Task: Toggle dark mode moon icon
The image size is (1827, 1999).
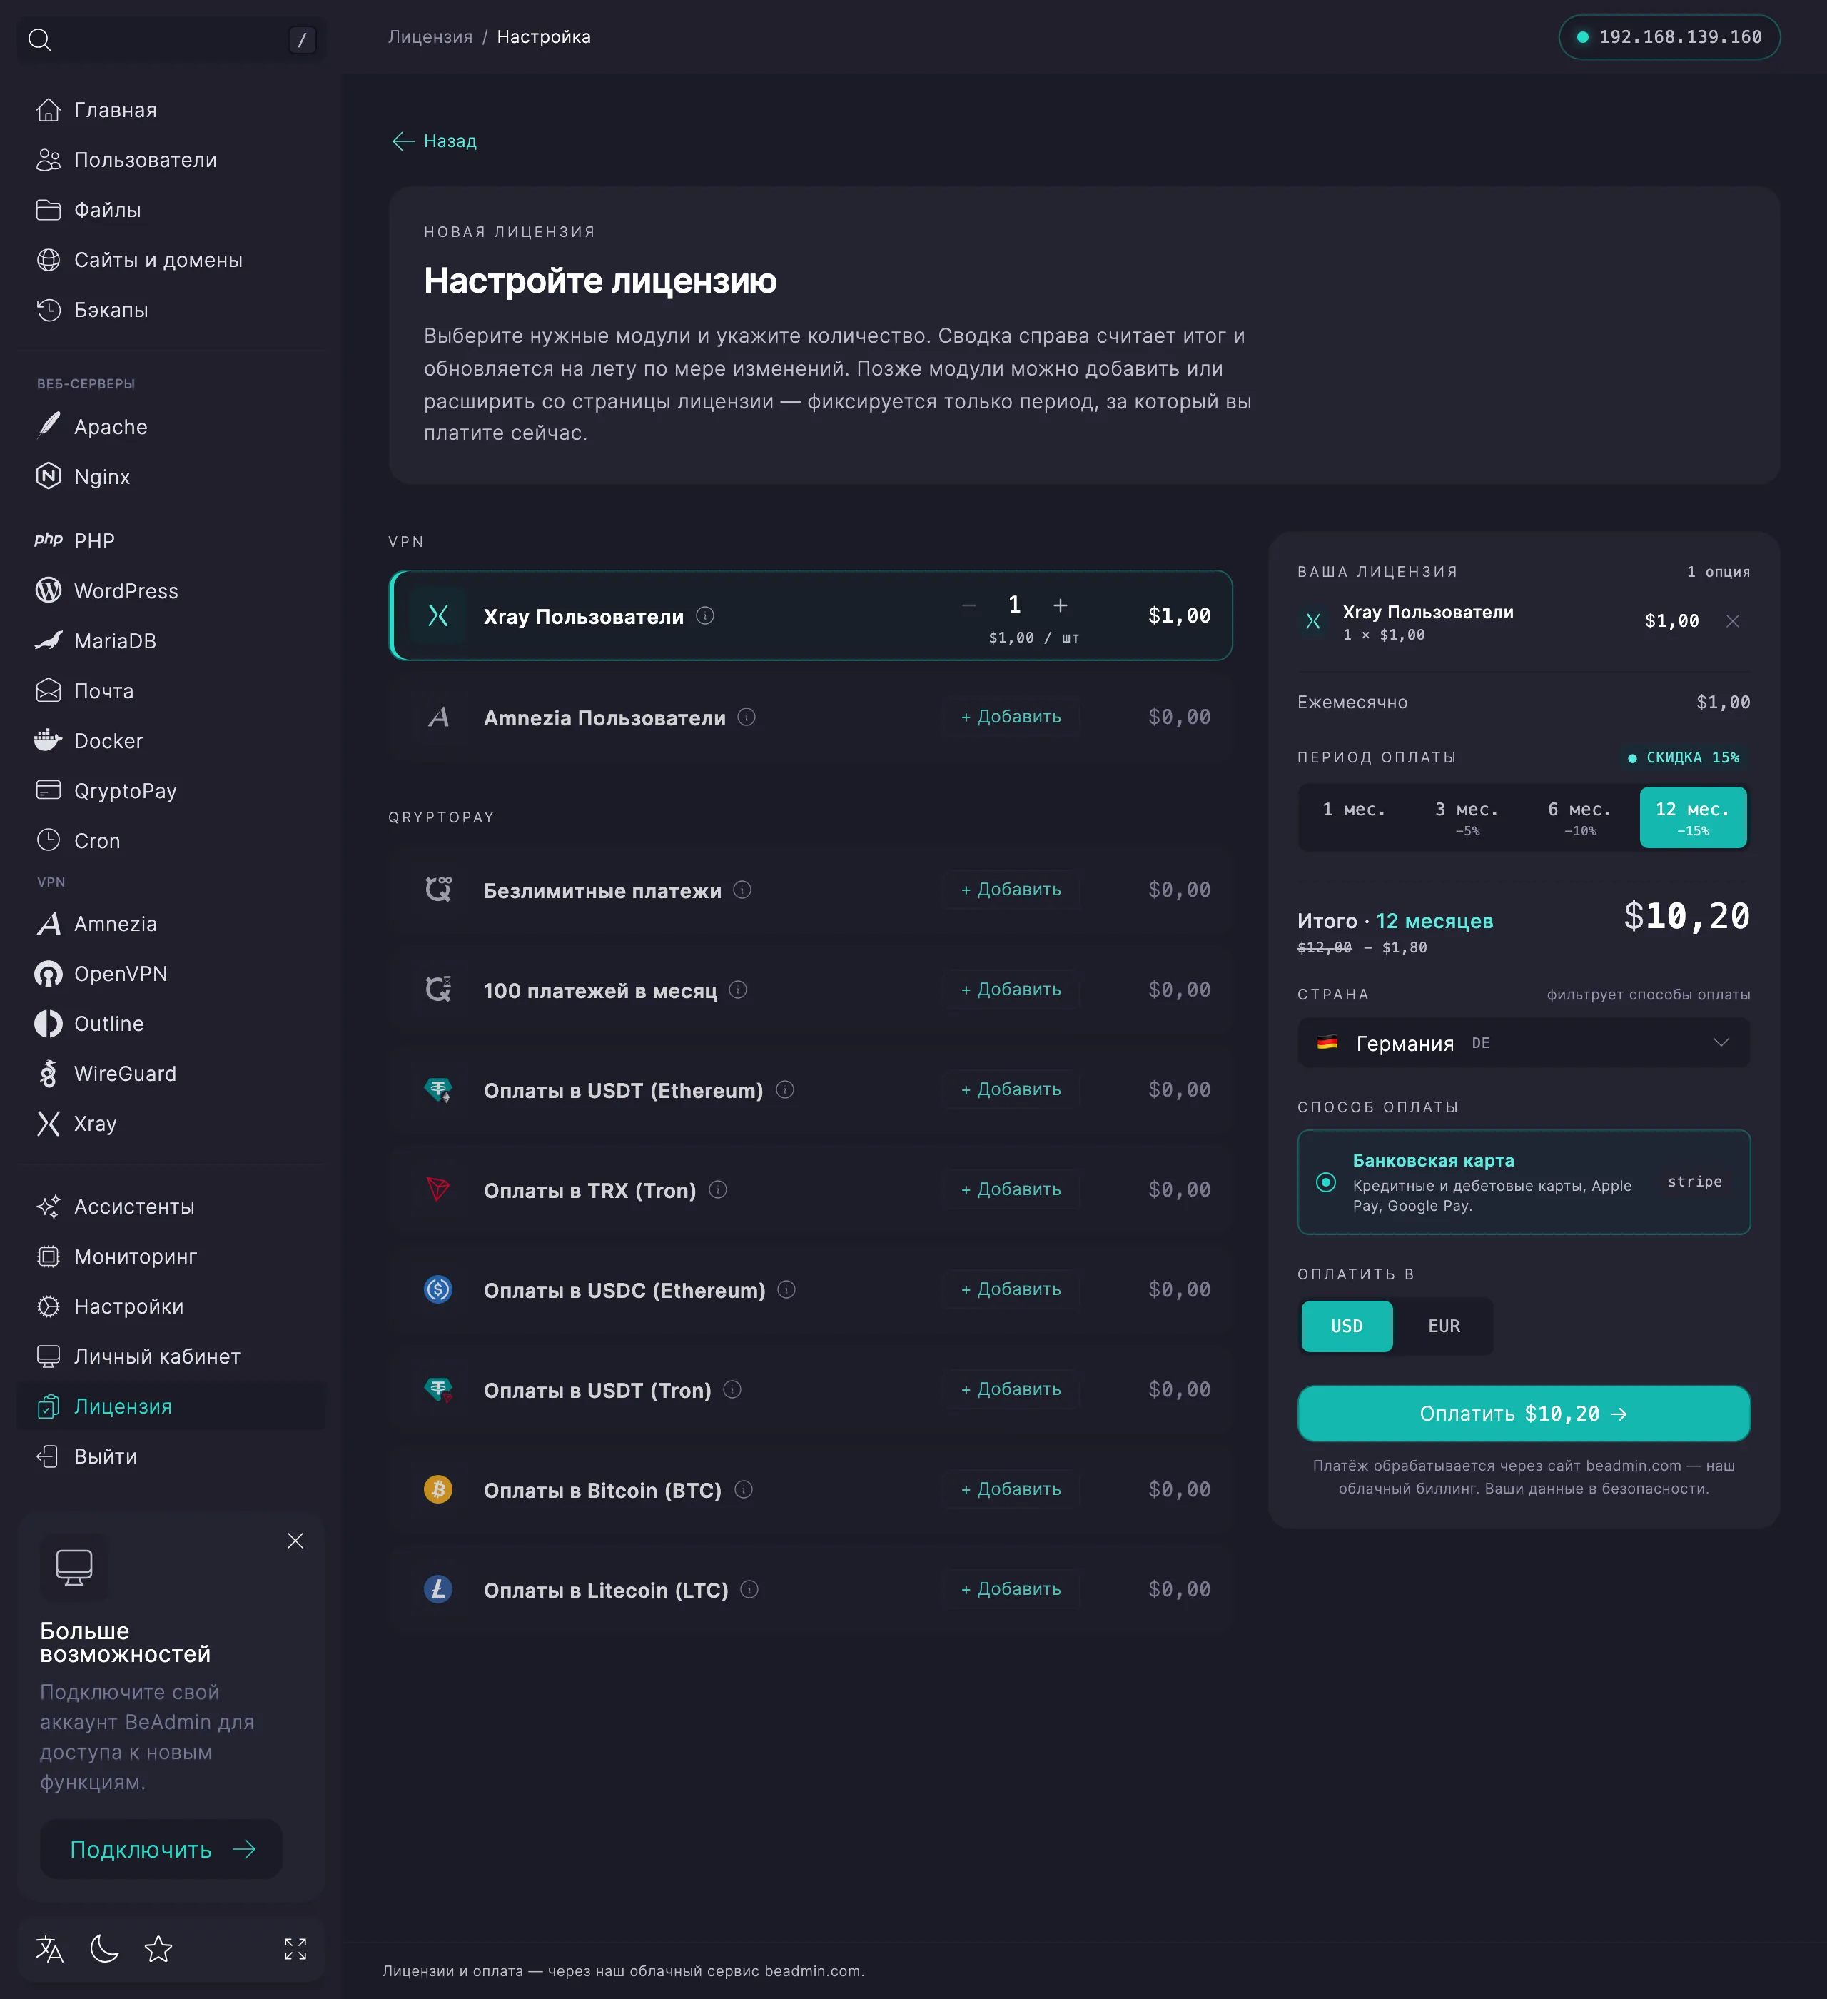Action: pos(104,1950)
